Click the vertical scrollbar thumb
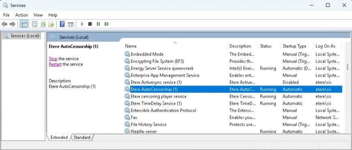This screenshot has width=352, height=150. pos(347,67)
